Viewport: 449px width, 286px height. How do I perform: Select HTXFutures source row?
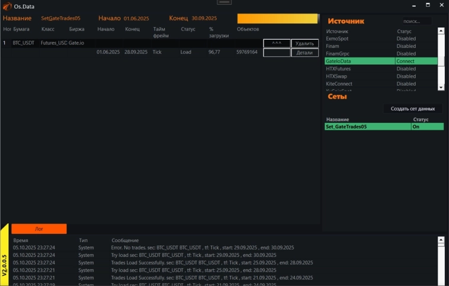(x=381, y=69)
